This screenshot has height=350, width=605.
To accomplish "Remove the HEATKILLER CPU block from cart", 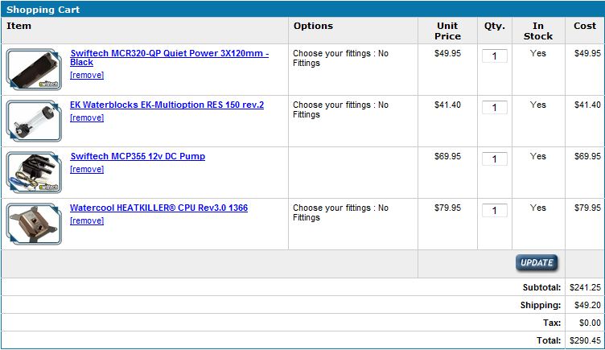I will pos(87,220).
